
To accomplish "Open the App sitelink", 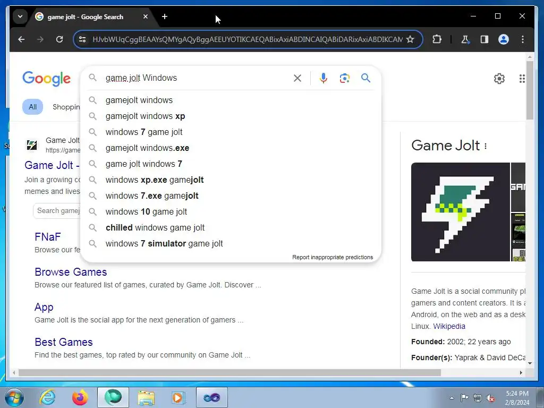I will pyautogui.click(x=44, y=307).
